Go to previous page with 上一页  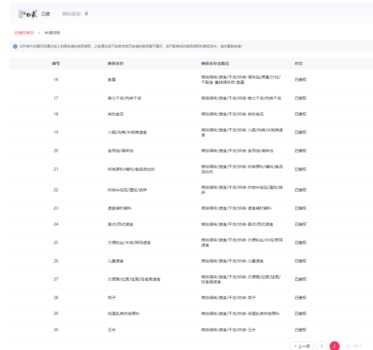coord(302,346)
